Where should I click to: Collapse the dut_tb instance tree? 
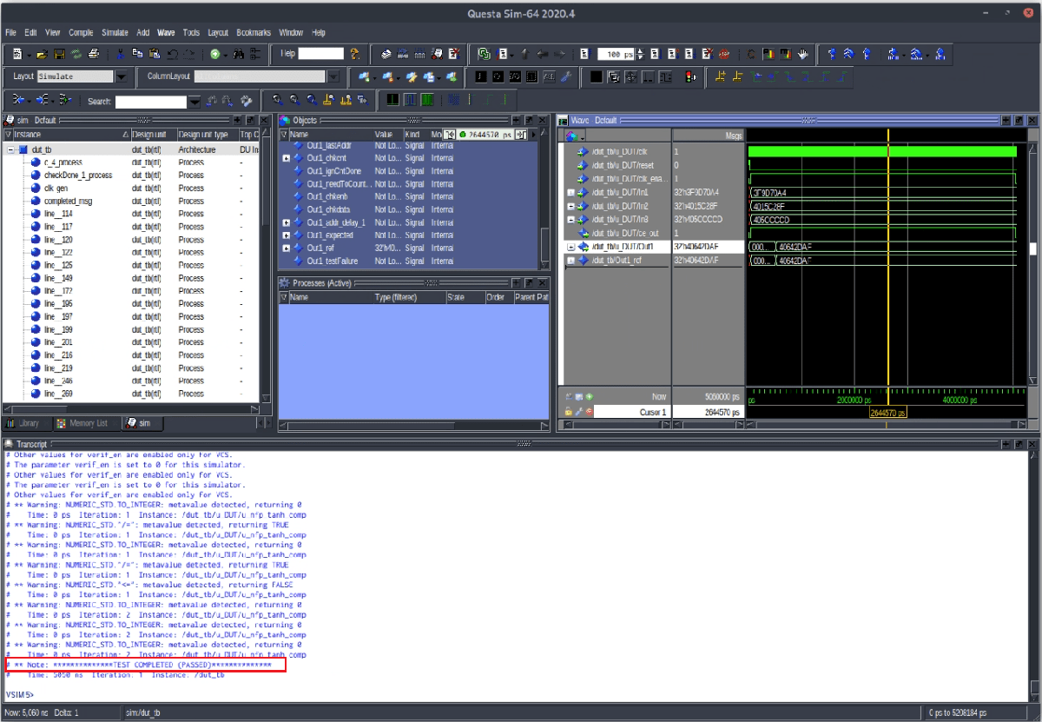[11, 149]
